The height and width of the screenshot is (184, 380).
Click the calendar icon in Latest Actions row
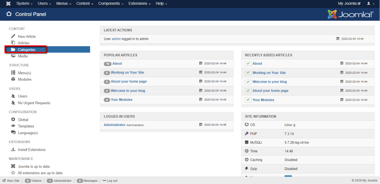click(x=338, y=38)
